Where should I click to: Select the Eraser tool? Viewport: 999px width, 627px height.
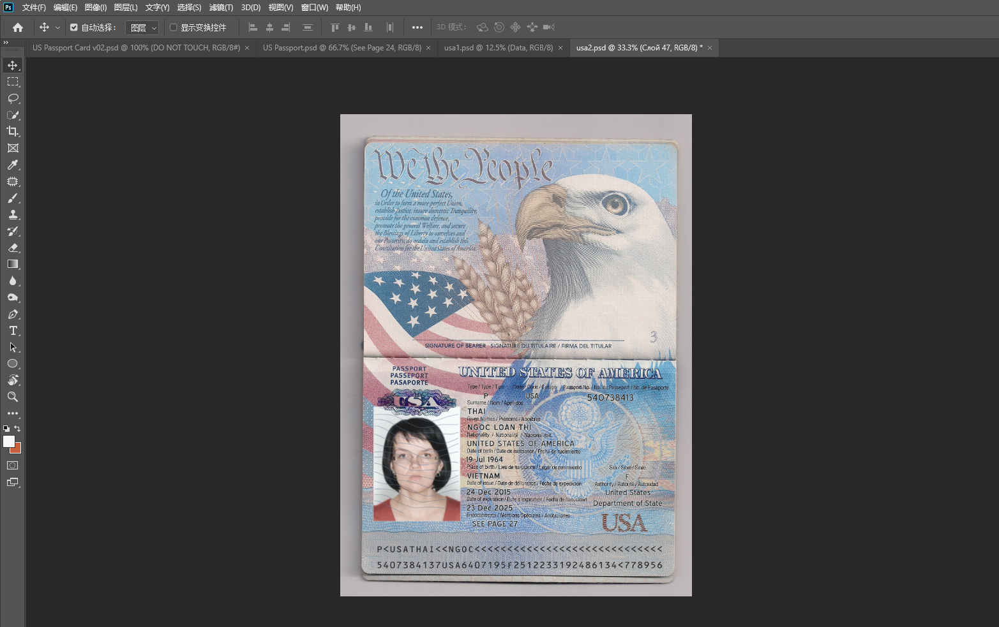(13, 247)
